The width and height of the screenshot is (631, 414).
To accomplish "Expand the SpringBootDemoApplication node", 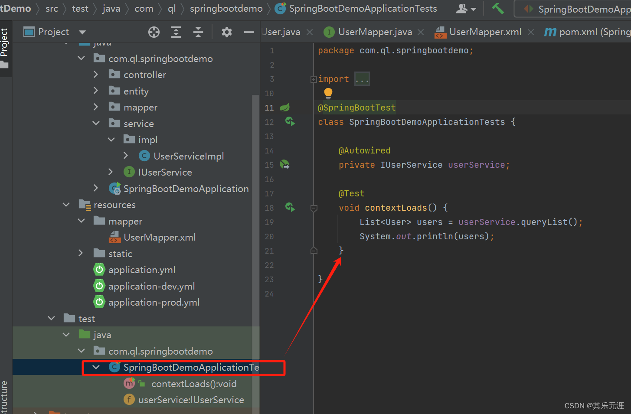I will click(96, 188).
